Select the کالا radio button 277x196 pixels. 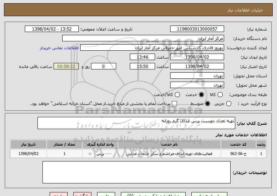click(220, 95)
